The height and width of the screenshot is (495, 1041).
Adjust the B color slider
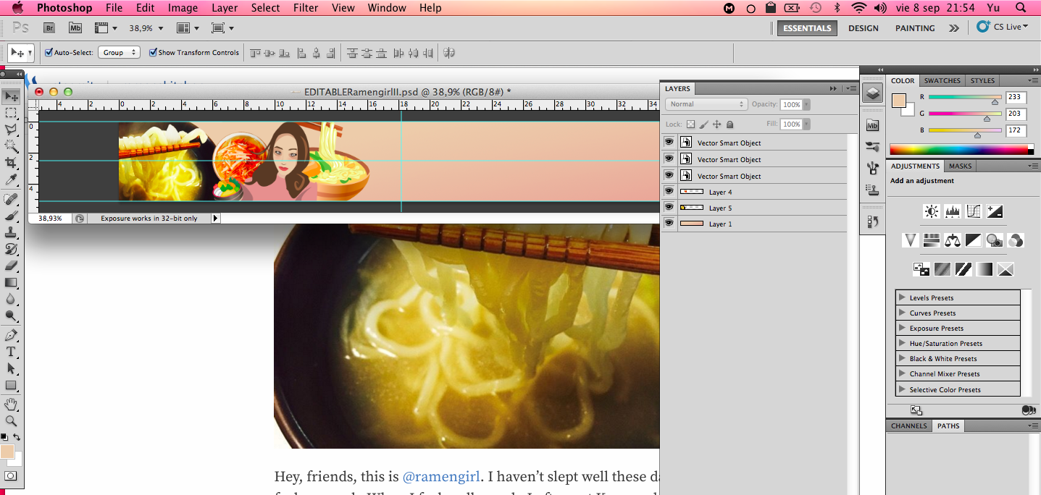coord(977,135)
